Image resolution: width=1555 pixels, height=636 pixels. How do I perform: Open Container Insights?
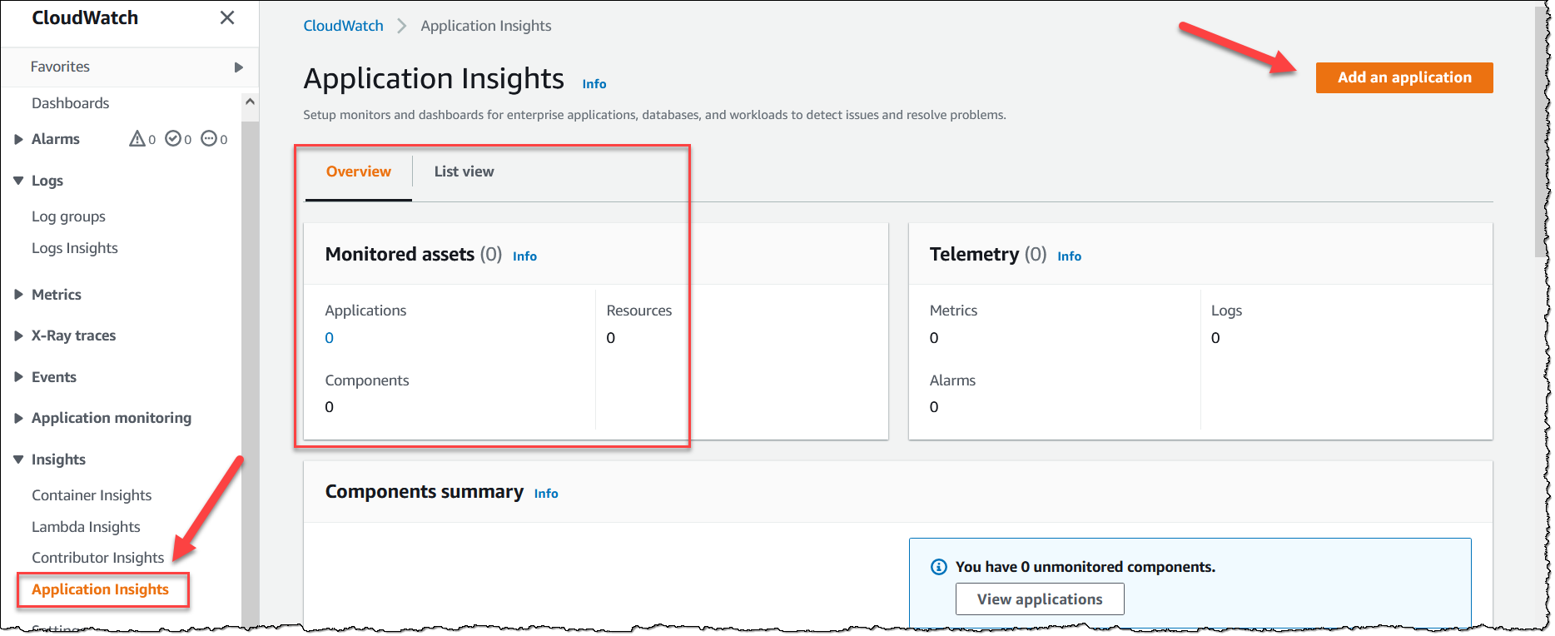92,495
